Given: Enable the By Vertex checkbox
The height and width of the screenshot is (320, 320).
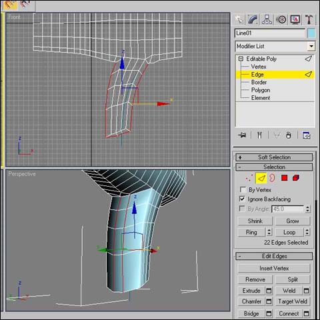Looking at the screenshot, I should point(243,190).
